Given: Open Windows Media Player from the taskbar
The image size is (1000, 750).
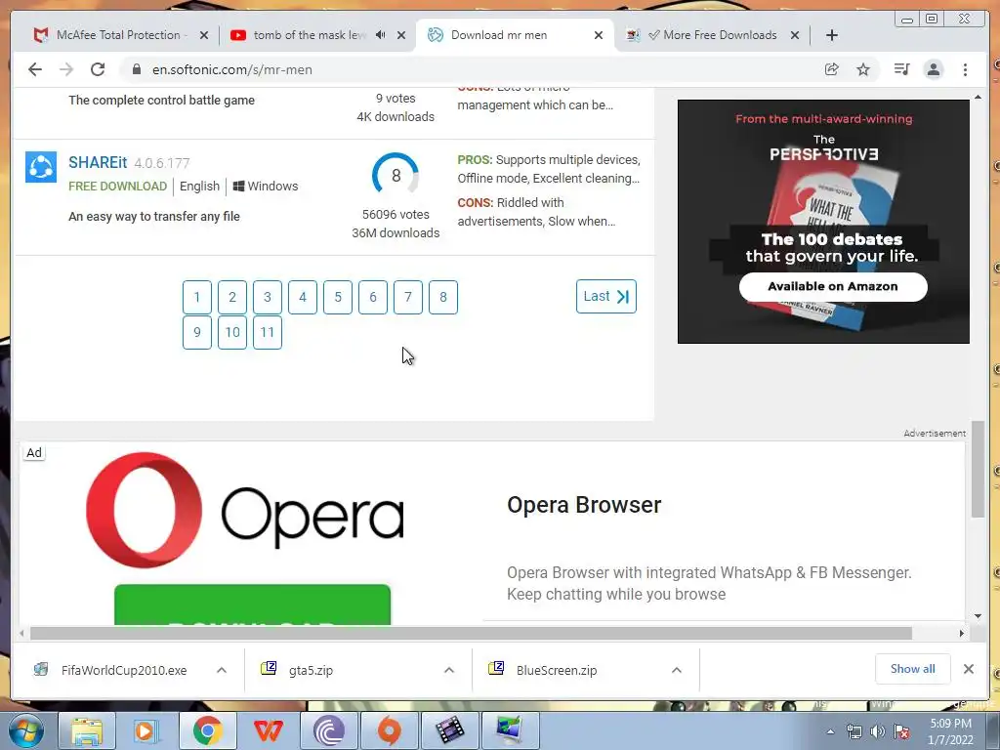Looking at the screenshot, I should click(146, 730).
